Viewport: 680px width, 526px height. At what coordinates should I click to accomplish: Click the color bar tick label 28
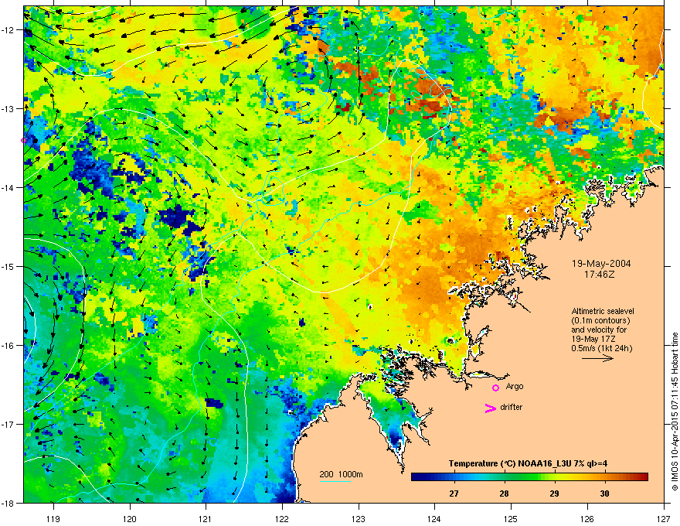pyautogui.click(x=504, y=494)
